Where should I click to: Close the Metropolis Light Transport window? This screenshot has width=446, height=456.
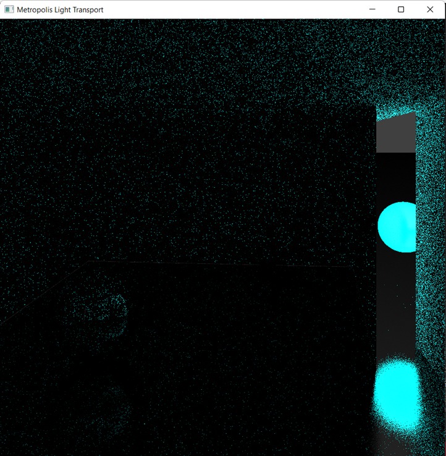pos(430,9)
